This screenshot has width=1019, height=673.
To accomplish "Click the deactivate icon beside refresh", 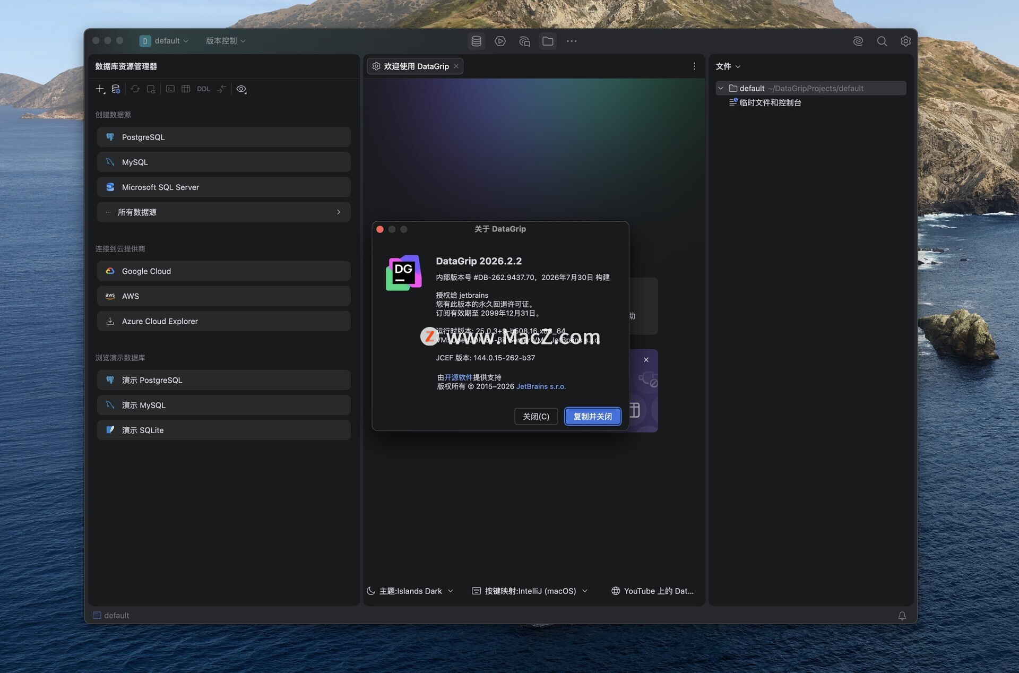I will (151, 89).
